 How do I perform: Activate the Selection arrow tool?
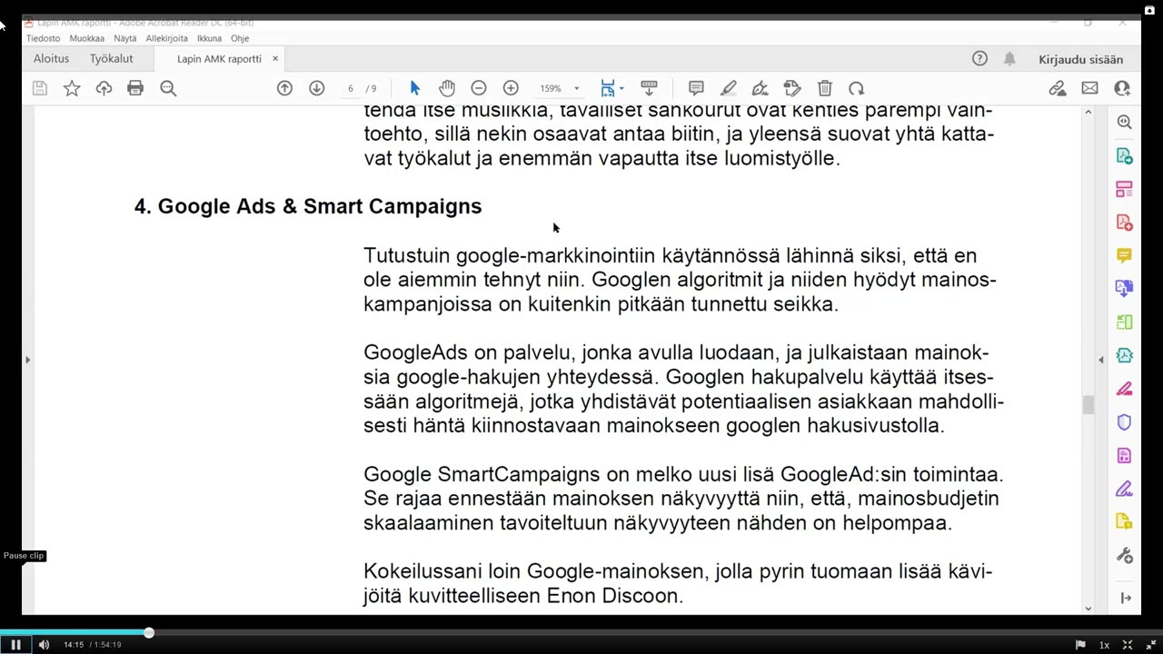[415, 88]
